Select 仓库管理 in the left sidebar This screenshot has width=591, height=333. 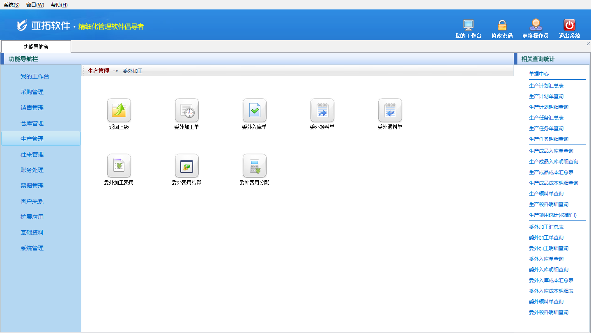32,123
